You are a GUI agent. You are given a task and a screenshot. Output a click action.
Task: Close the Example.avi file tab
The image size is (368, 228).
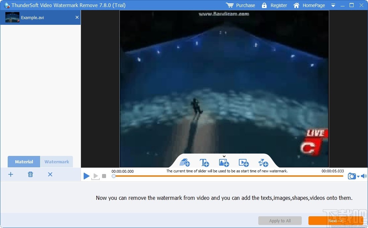77,17
